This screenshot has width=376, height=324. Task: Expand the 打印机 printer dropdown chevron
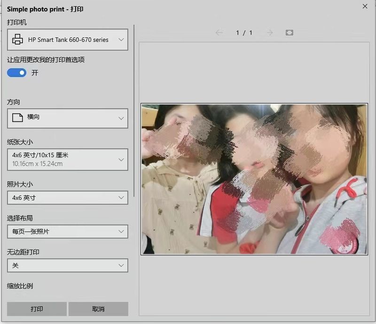click(121, 40)
